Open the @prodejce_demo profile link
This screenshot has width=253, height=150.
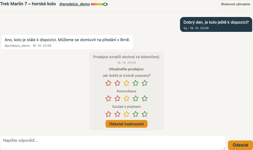(x=74, y=4)
